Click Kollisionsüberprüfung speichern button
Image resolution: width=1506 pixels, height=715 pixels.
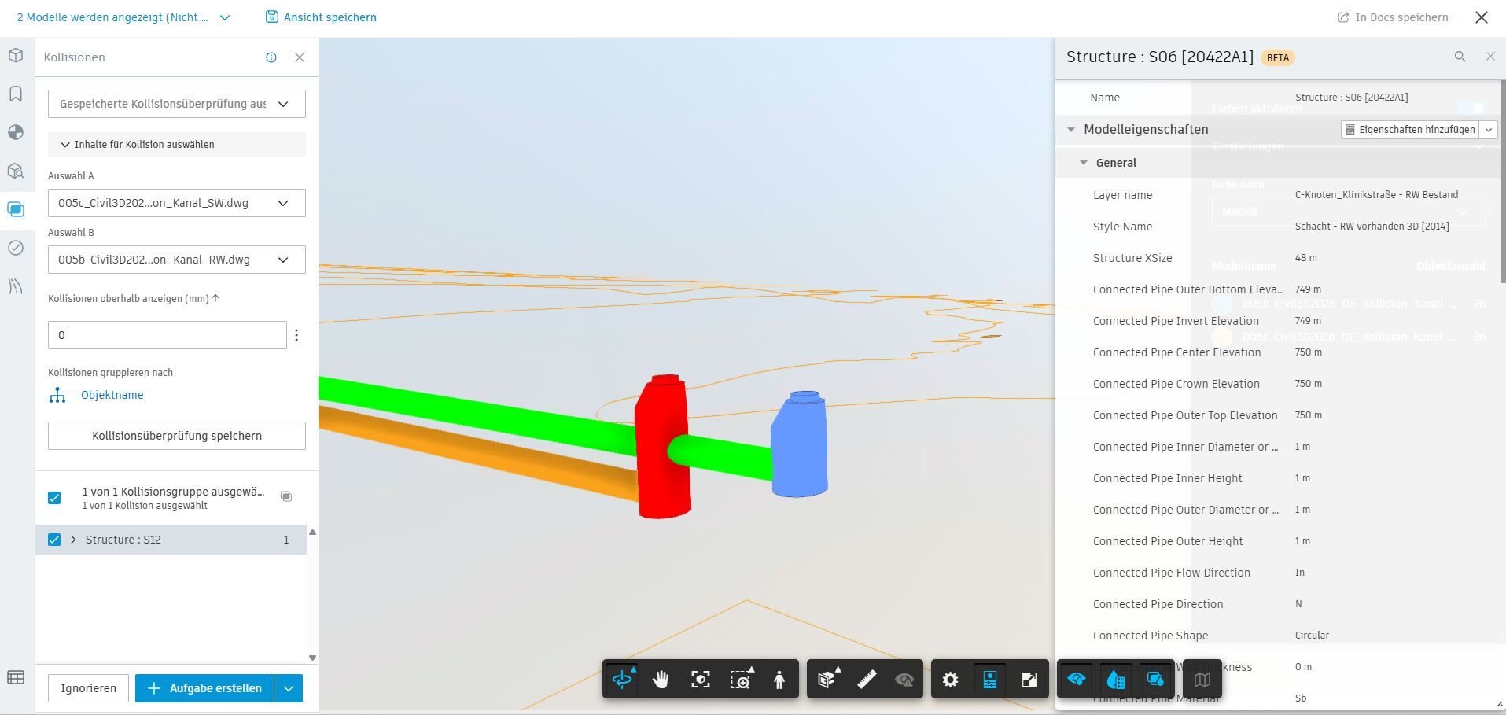[x=177, y=436]
